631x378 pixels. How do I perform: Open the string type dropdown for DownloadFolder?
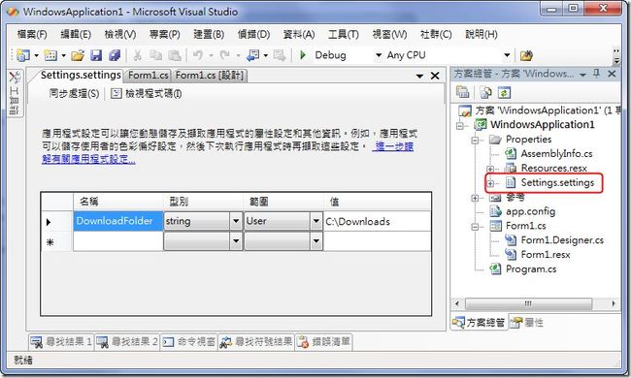(x=236, y=221)
